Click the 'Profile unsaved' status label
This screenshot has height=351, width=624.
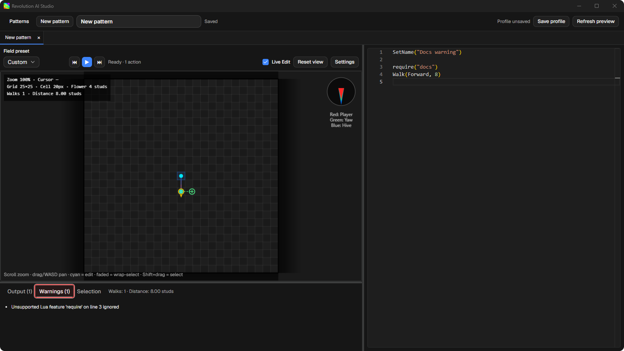514,21
